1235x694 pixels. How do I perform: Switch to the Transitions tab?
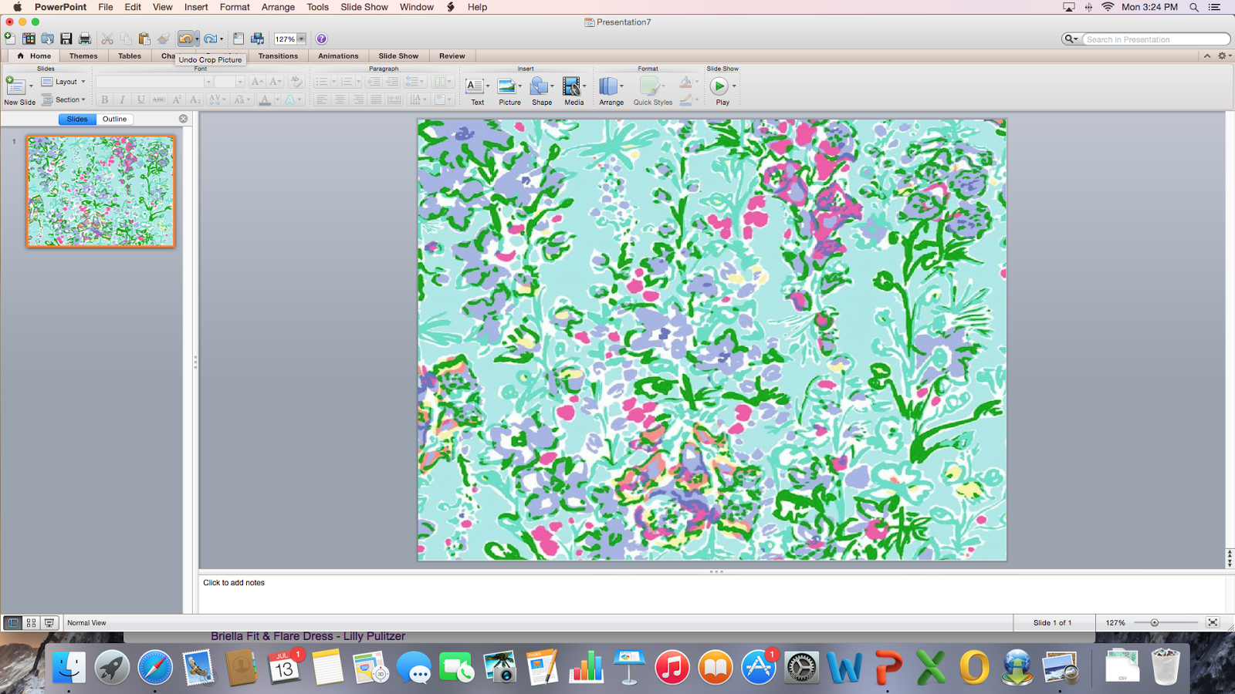278,56
